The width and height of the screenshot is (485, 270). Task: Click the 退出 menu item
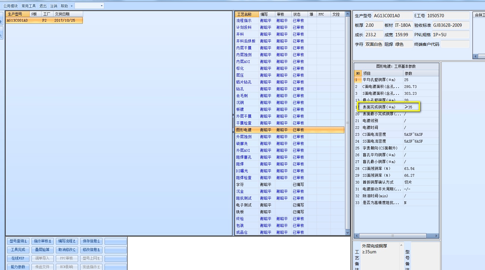(43, 6)
